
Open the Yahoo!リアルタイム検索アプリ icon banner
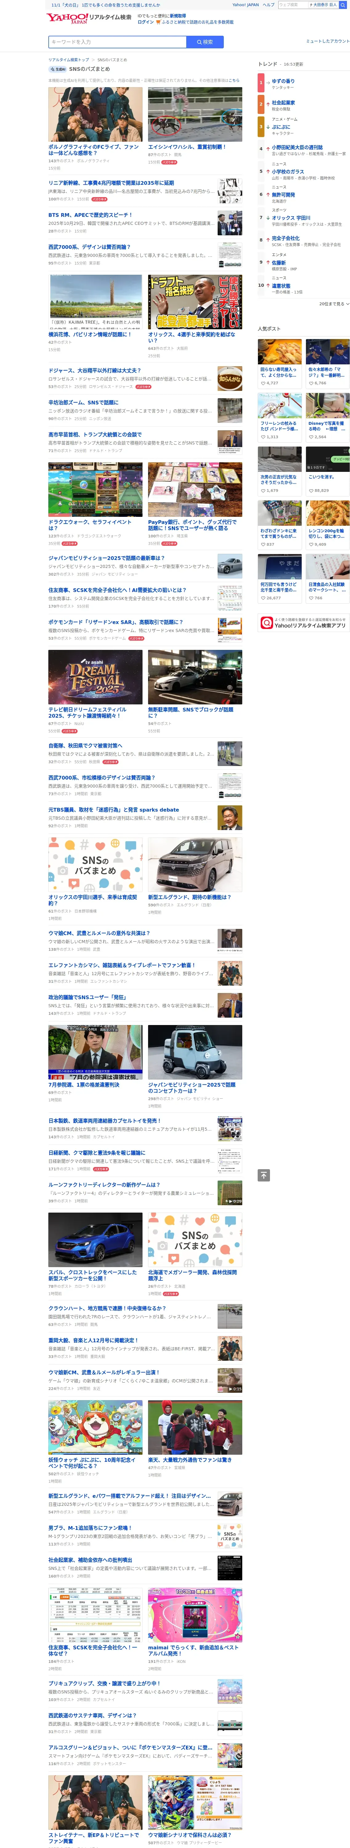coord(304,623)
